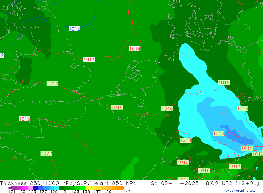Click the forecast time '18:00 UTC'
This screenshot has height=193, width=263.
click(x=217, y=183)
